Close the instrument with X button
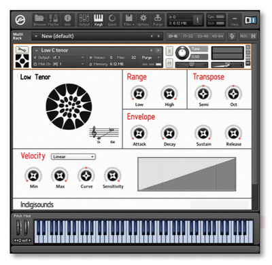Viewport: 272px width, 265px height. pos(248,47)
